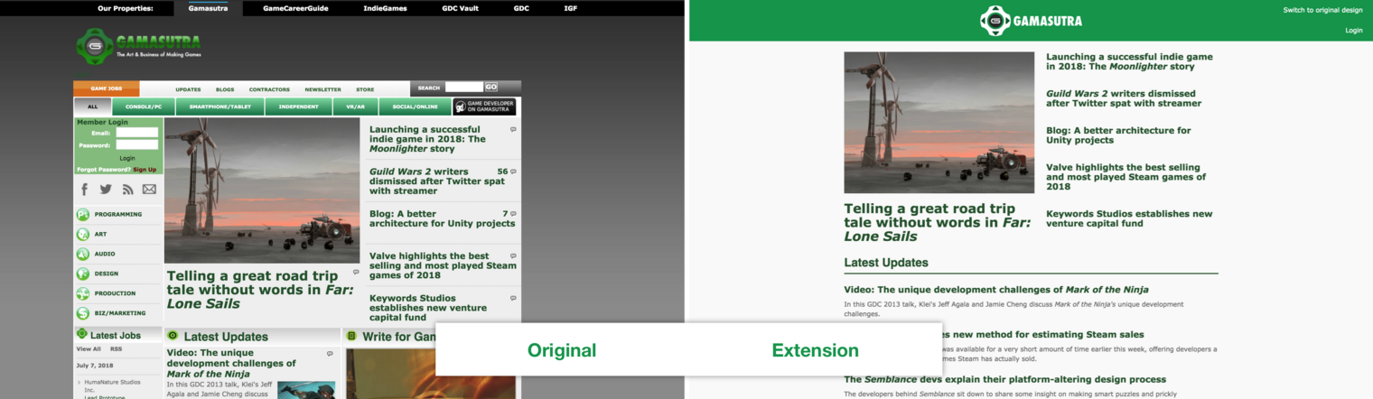This screenshot has width=1373, height=399.
Task: Open HumaNature Studios job listing
Action: click(112, 386)
